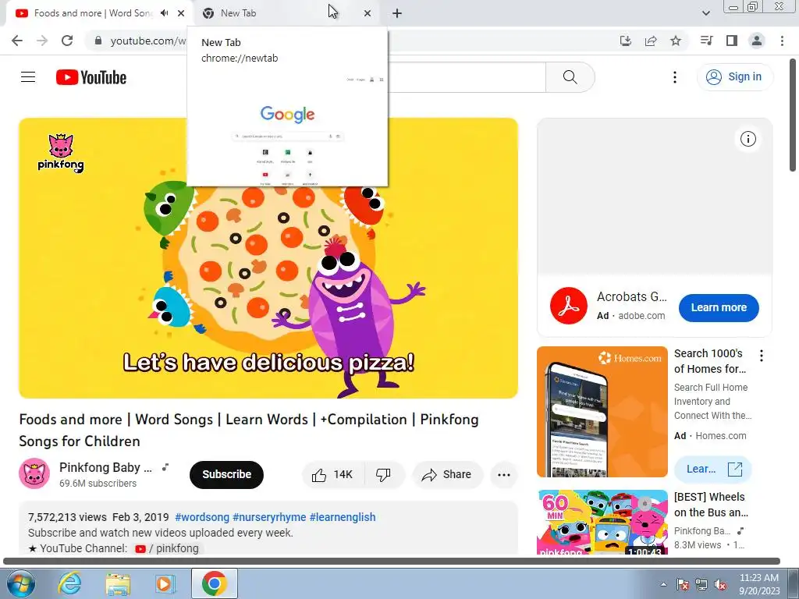
Task: Close the New Tab tab
Action: 368,13
